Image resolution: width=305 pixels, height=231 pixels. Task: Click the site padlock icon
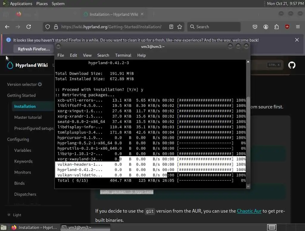pos(56,27)
